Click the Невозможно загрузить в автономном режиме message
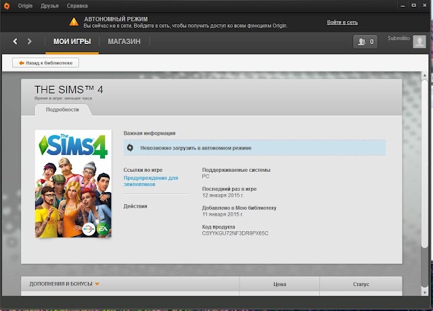The image size is (433, 311). pyautogui.click(x=196, y=148)
